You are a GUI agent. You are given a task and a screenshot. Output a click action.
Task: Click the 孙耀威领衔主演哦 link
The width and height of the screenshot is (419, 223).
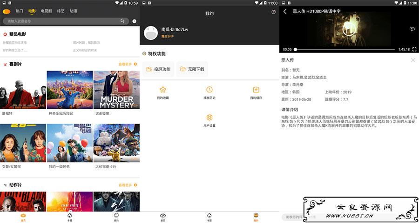(15, 42)
